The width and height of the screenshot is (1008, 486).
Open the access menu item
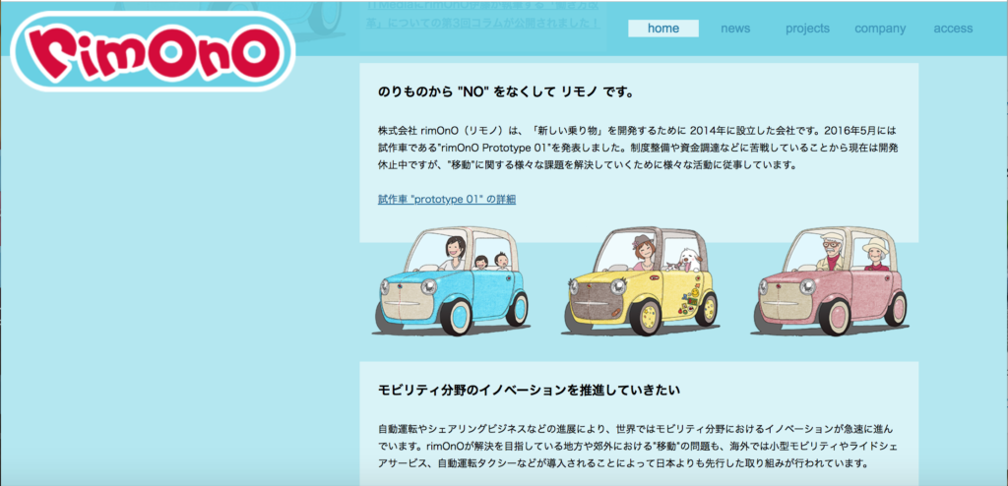(953, 29)
